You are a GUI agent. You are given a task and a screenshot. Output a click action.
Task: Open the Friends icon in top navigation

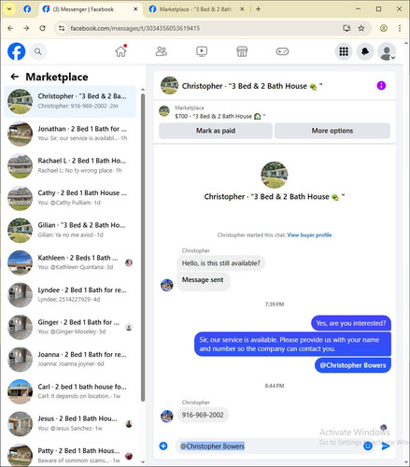click(x=162, y=51)
